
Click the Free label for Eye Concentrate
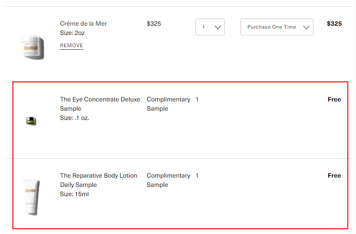coord(334,99)
